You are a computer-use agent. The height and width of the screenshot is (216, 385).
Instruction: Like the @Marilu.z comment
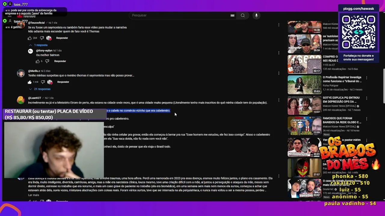(x=30, y=82)
